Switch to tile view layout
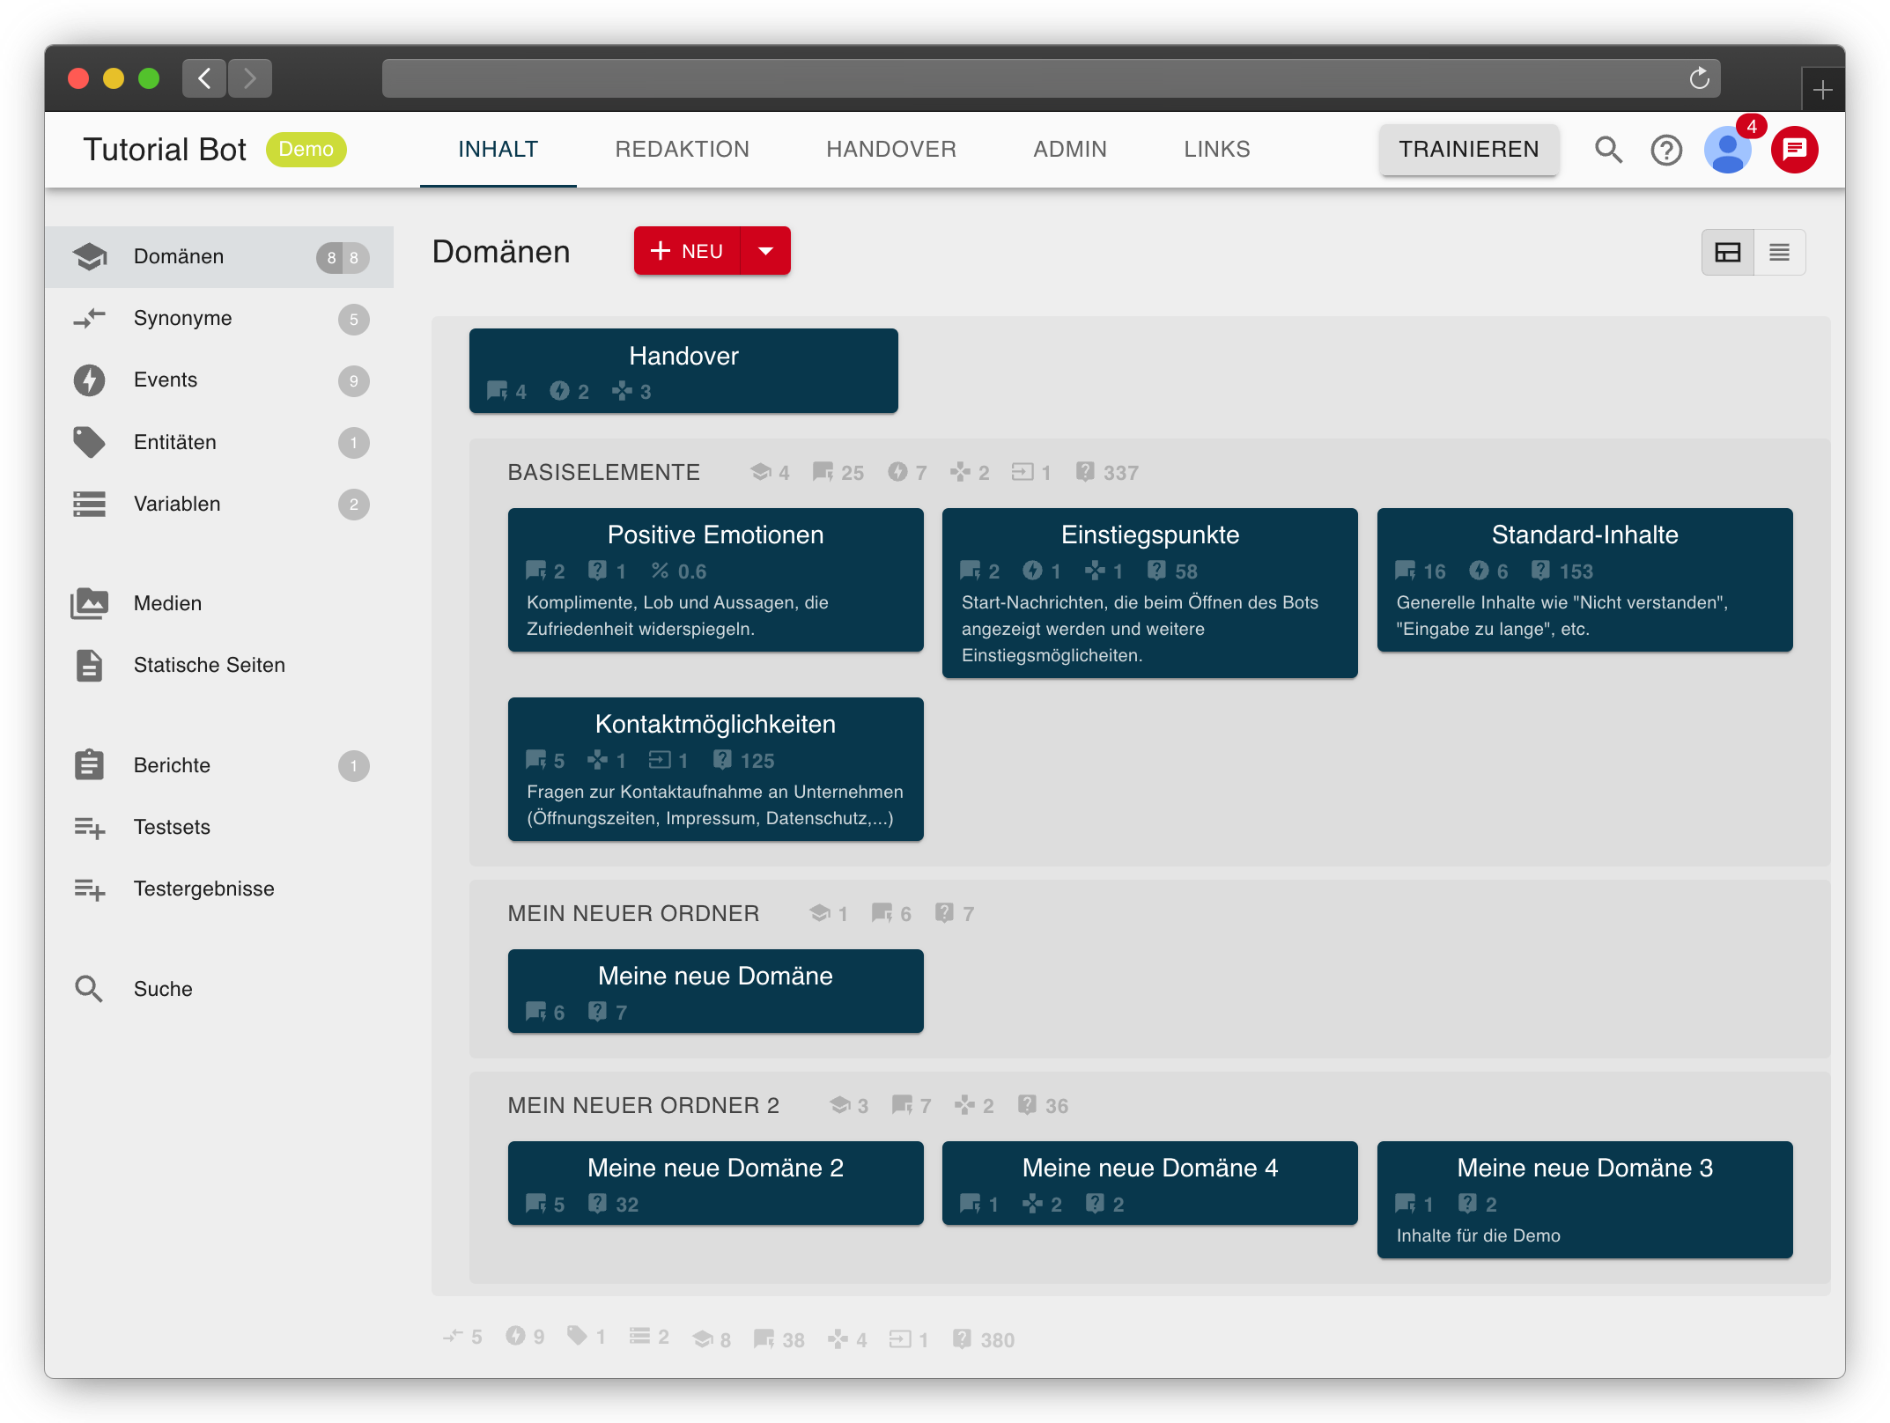The height and width of the screenshot is (1423, 1890). [x=1727, y=253]
